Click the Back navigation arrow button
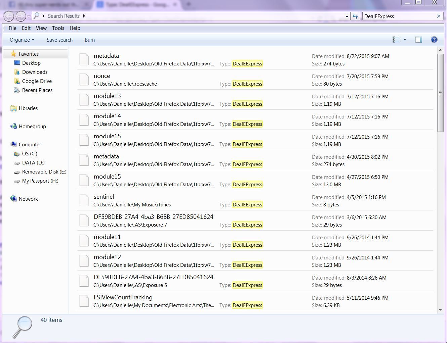 [9, 16]
